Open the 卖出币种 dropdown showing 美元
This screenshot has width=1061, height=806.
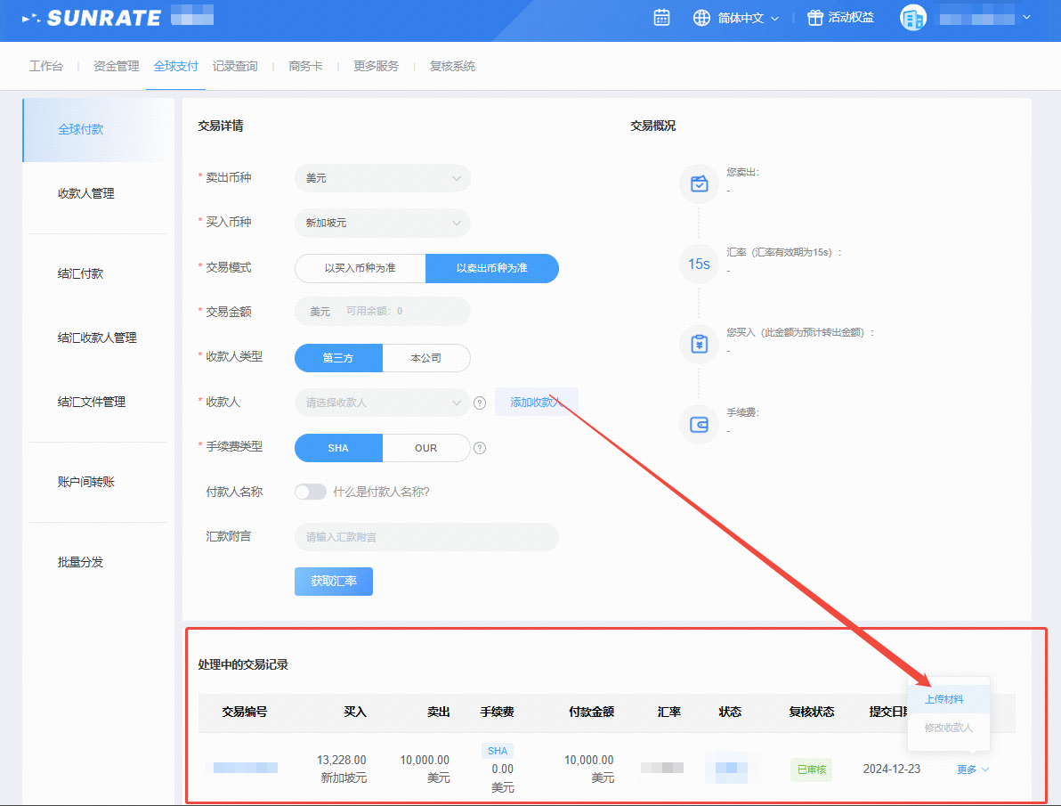382,178
